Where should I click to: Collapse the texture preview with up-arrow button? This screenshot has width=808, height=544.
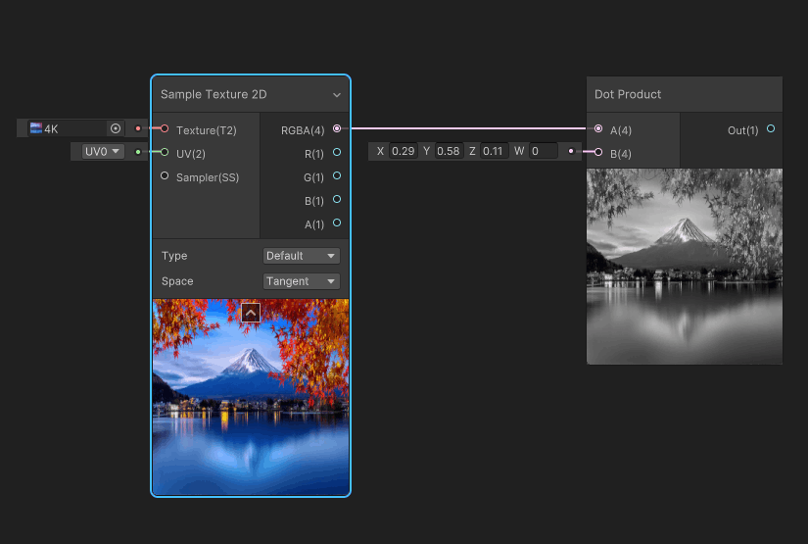coord(251,313)
